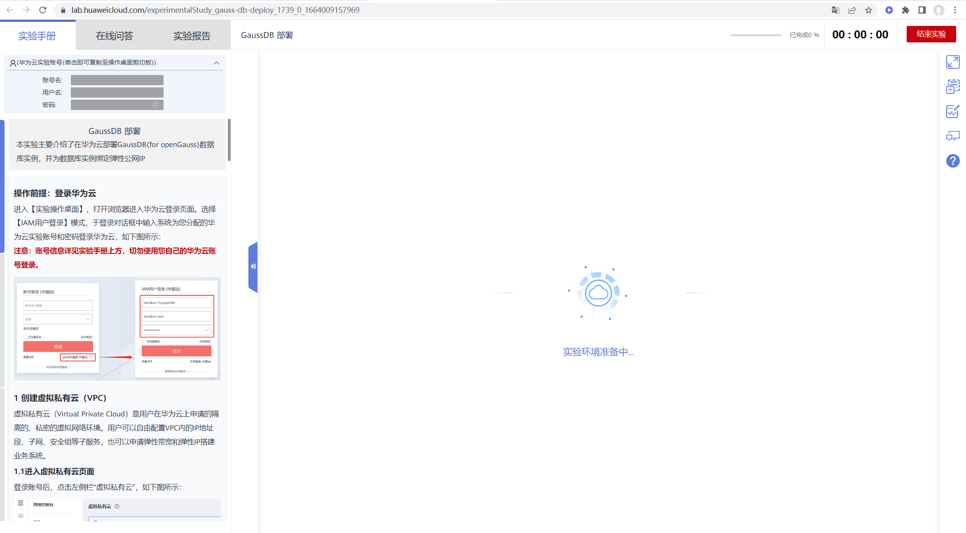Viewport: 966px width, 533px height.
Task: Collapse the Huawei Cloud account info panel
Action: (x=216, y=63)
